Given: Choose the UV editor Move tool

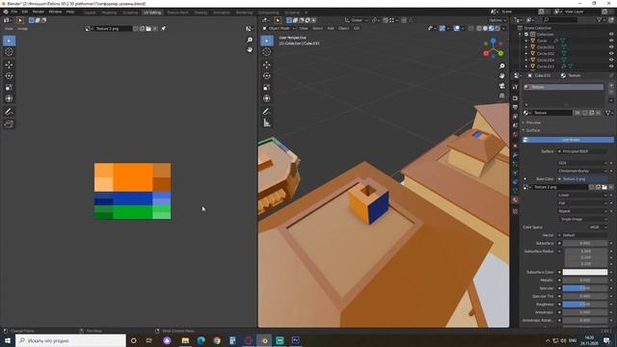Looking at the screenshot, I should pyautogui.click(x=9, y=65).
